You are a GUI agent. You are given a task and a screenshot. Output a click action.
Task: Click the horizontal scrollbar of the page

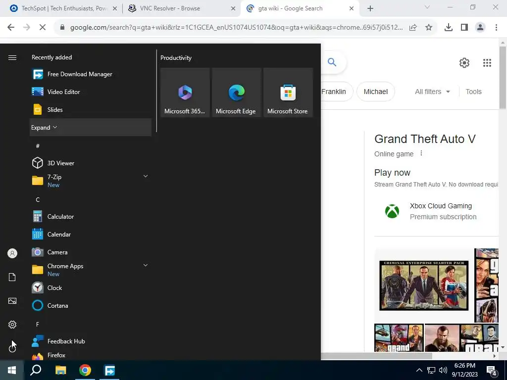[376, 356]
